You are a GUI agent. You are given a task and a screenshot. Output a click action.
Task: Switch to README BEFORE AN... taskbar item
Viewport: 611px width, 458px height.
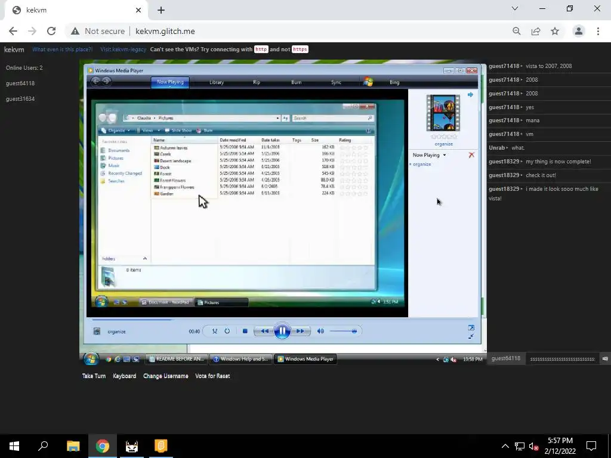[x=177, y=359]
